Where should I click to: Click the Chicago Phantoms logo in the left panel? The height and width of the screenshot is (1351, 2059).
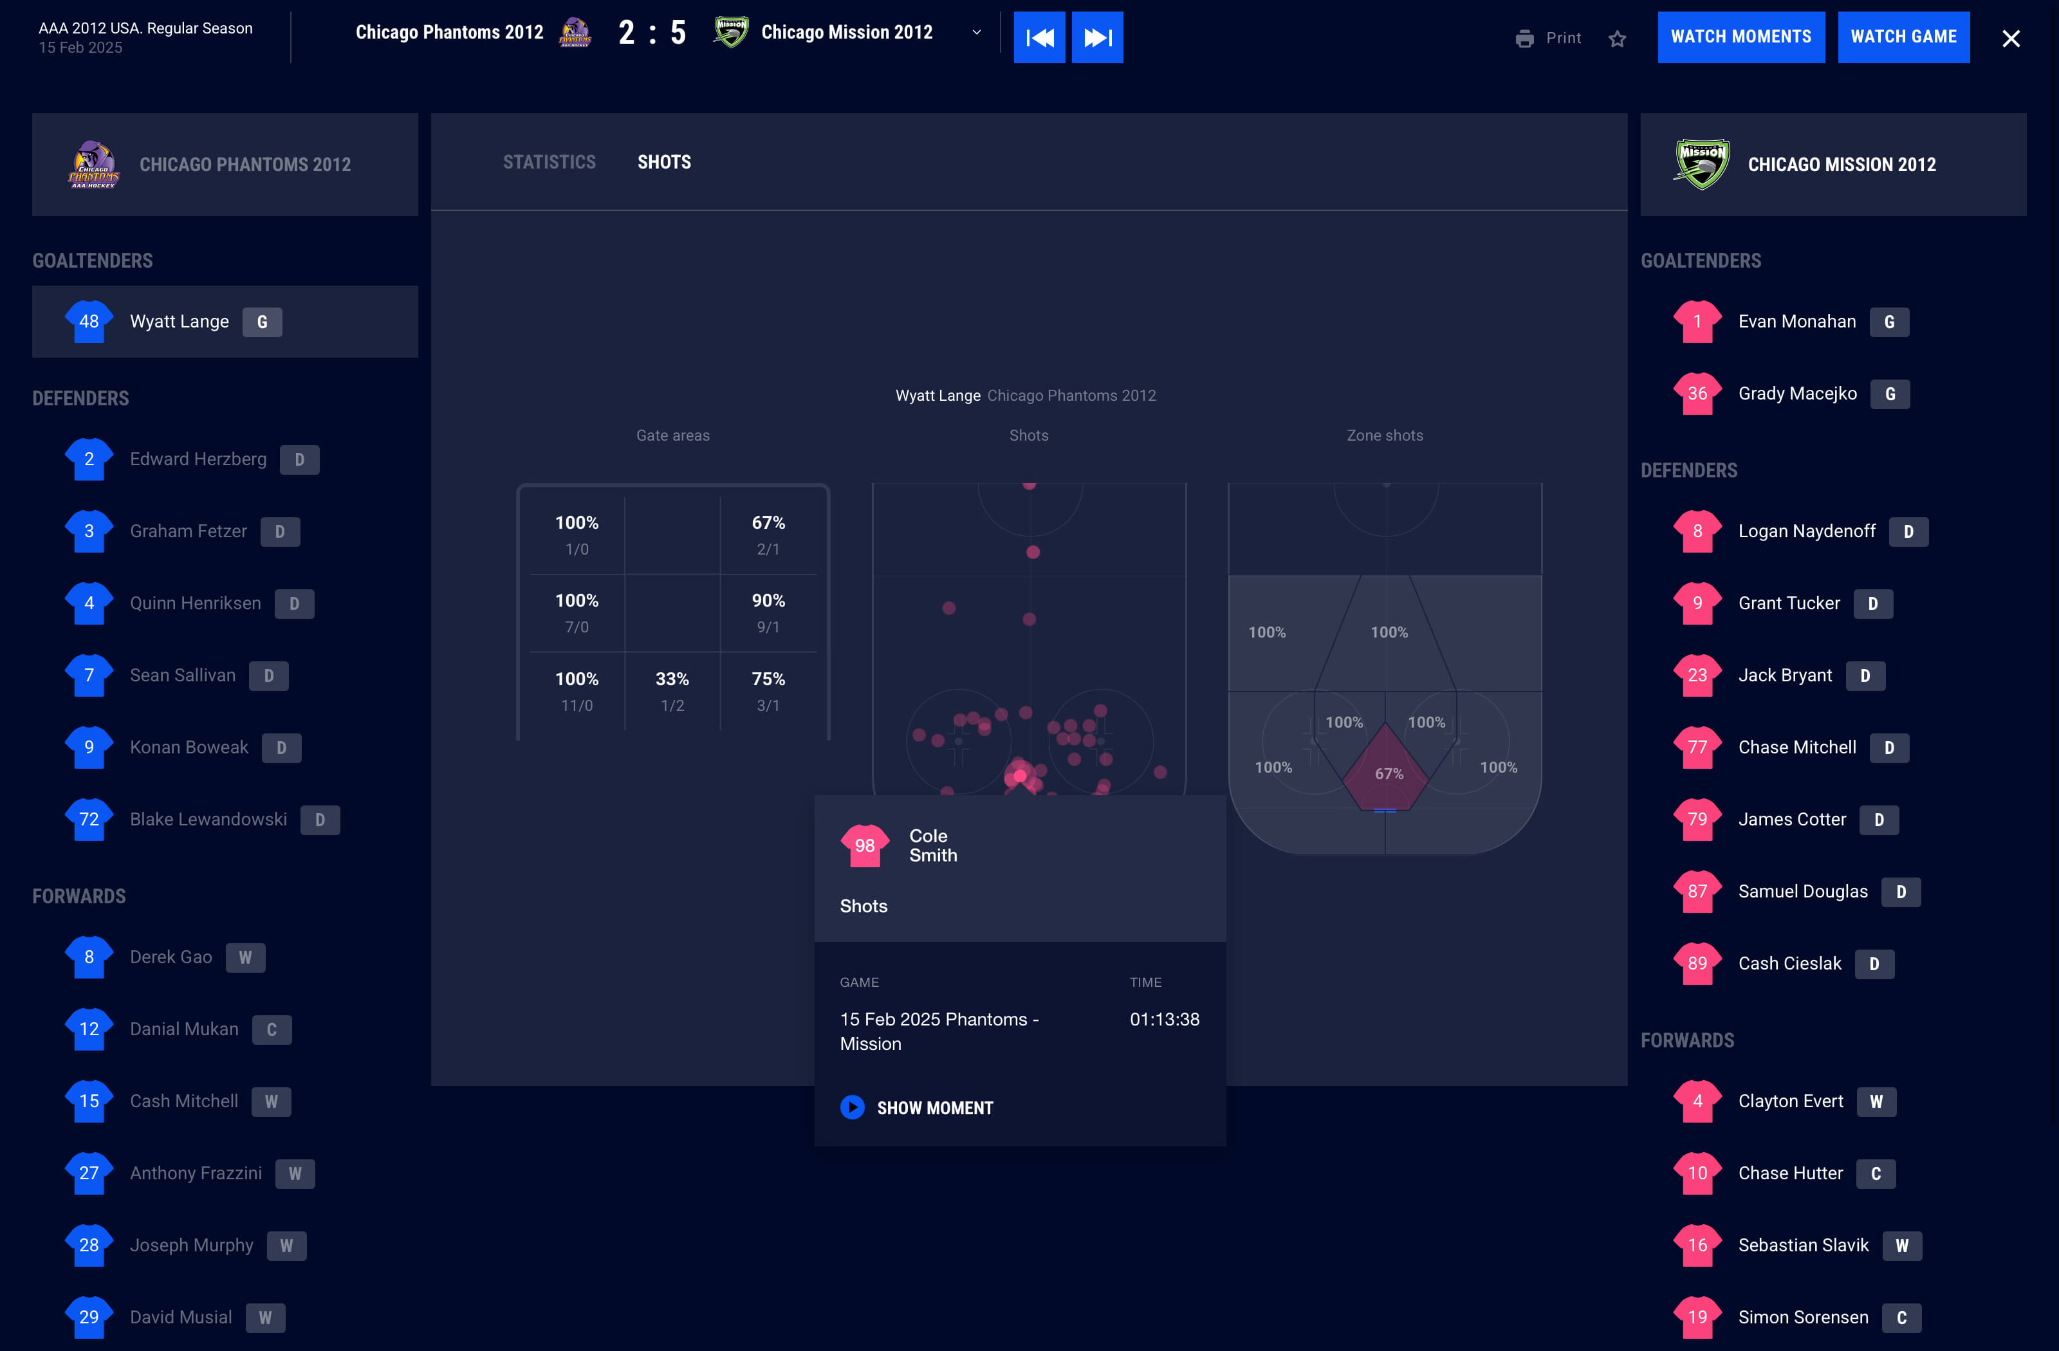[93, 164]
